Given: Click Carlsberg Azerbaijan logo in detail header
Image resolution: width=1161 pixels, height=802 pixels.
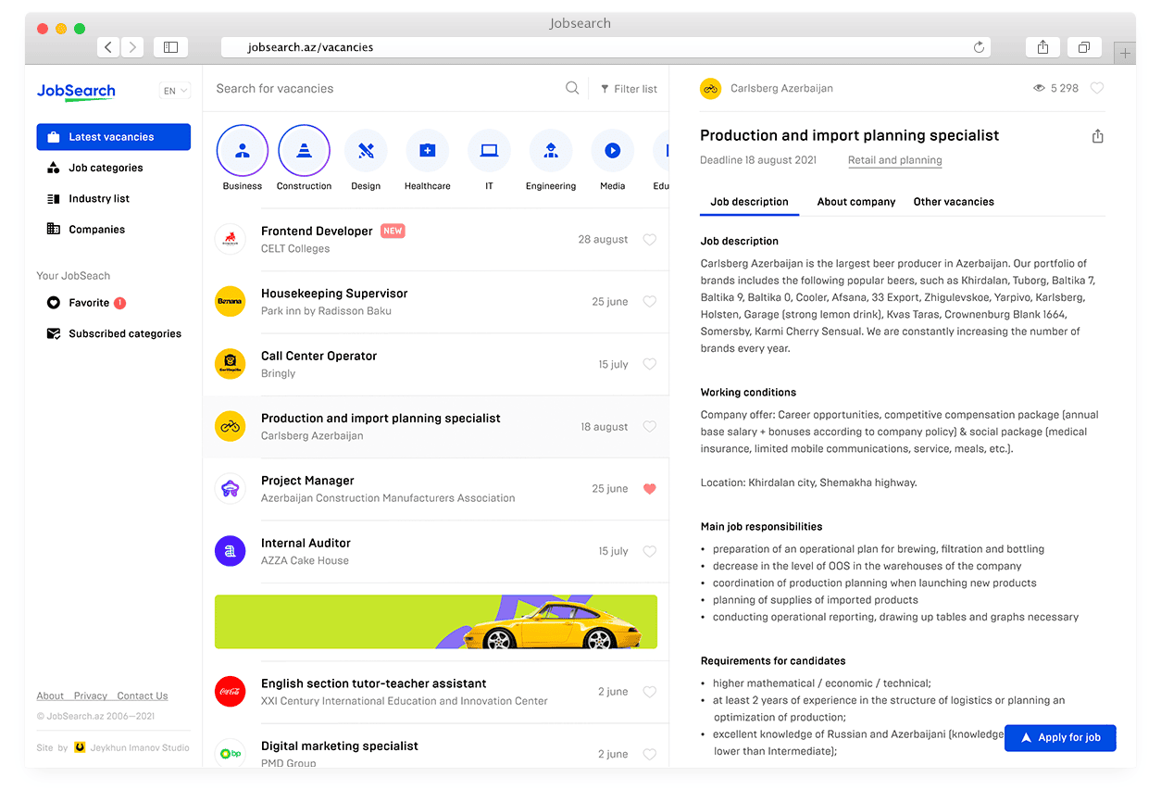Looking at the screenshot, I should [x=710, y=88].
